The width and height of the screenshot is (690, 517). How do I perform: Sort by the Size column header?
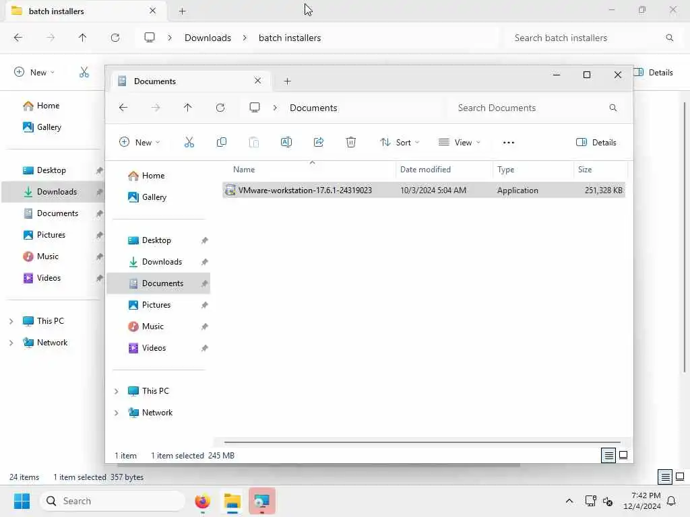tap(585, 170)
